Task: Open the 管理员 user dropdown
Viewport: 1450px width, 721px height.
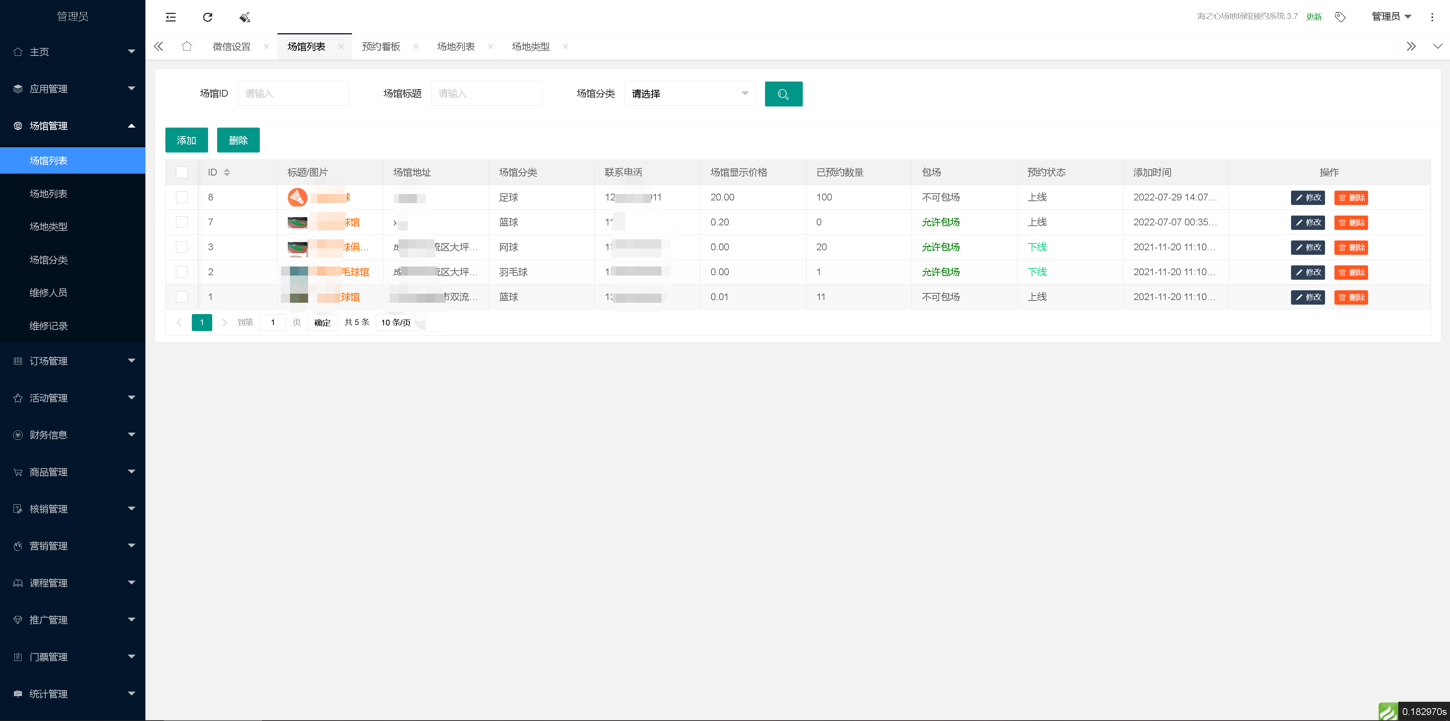Action: (x=1391, y=16)
